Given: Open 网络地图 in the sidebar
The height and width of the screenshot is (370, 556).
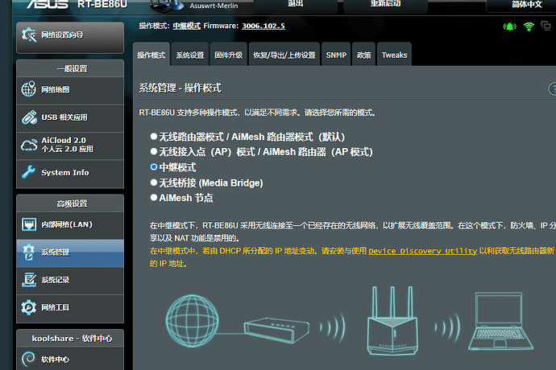Looking at the screenshot, I should point(70,89).
